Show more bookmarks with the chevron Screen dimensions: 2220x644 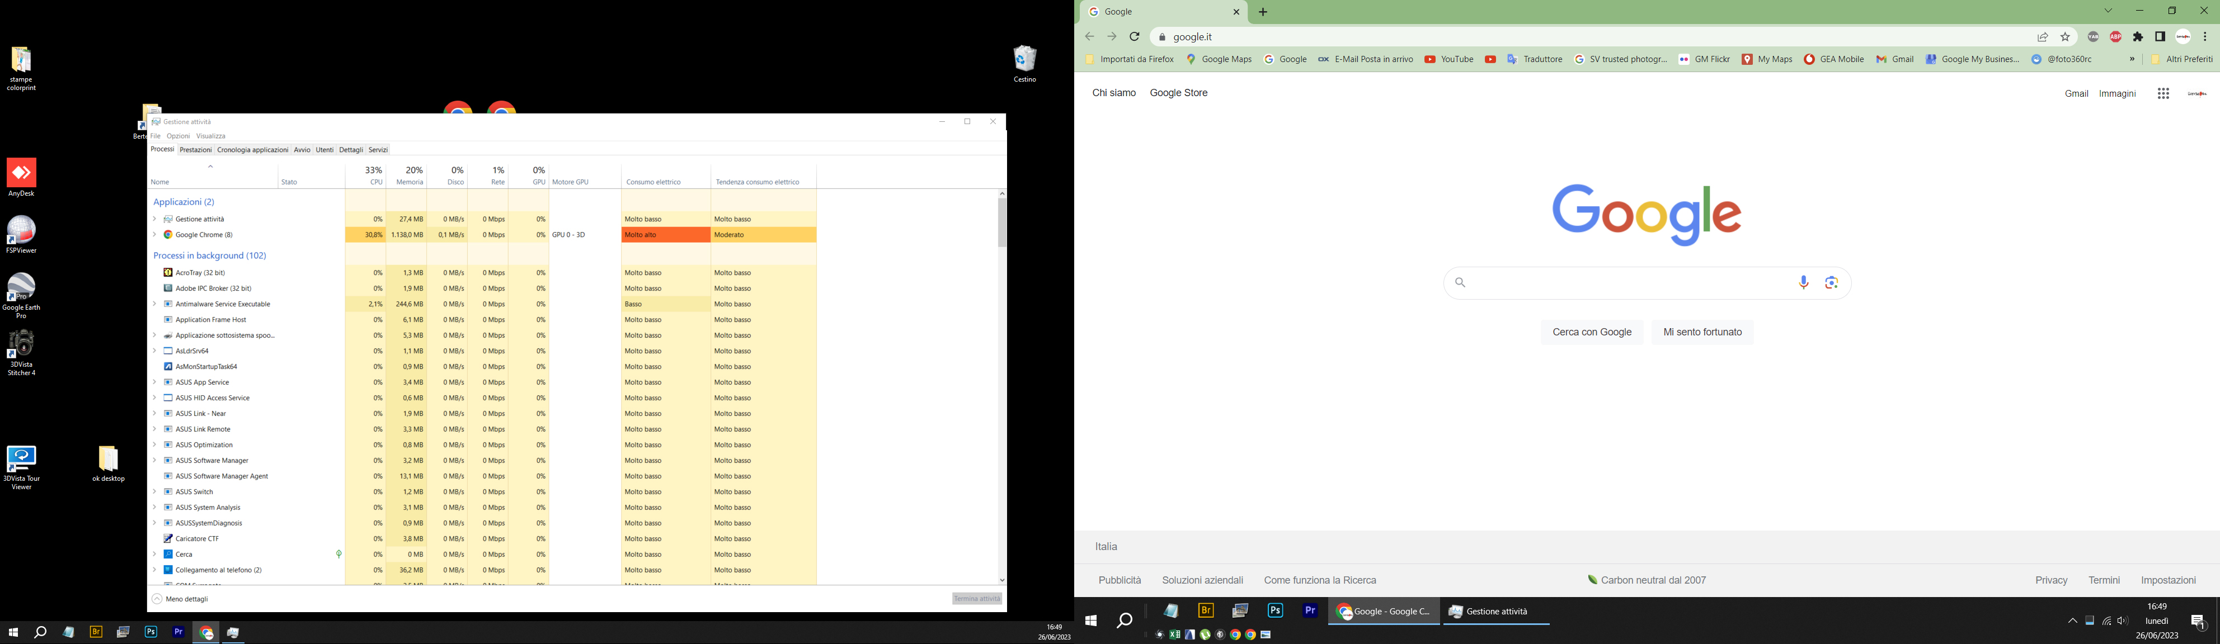tap(2132, 59)
